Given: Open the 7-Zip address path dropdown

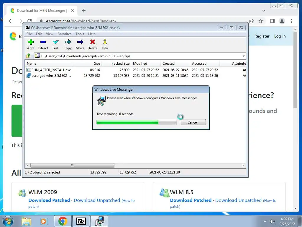Looking at the screenshot, I should [244, 56].
